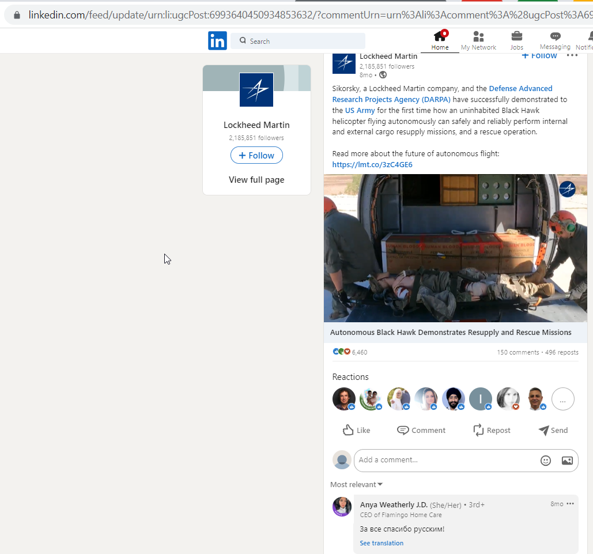Click first reactor's profile photo
Screen dimensions: 593x554
pos(344,399)
